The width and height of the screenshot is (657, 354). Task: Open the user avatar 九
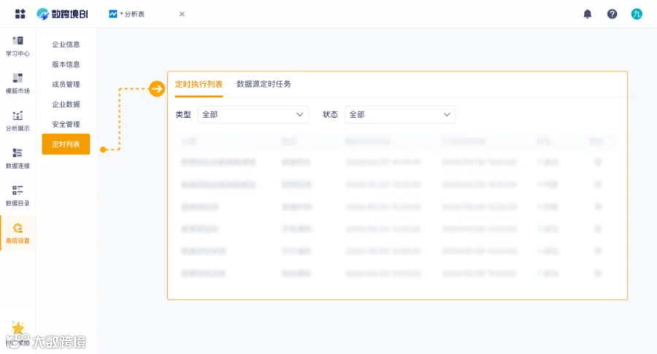(x=637, y=15)
